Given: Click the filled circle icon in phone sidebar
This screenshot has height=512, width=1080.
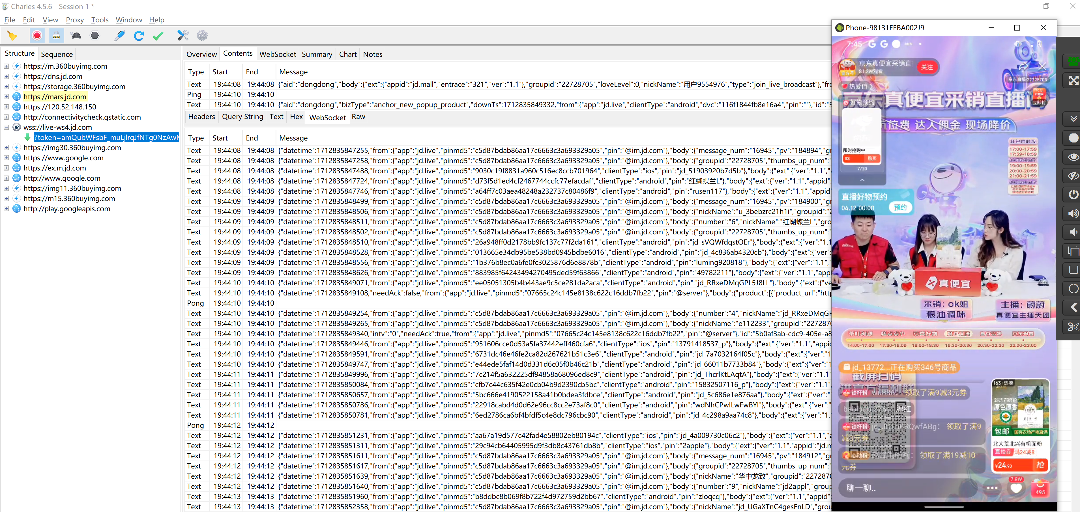Looking at the screenshot, I should 1073,138.
